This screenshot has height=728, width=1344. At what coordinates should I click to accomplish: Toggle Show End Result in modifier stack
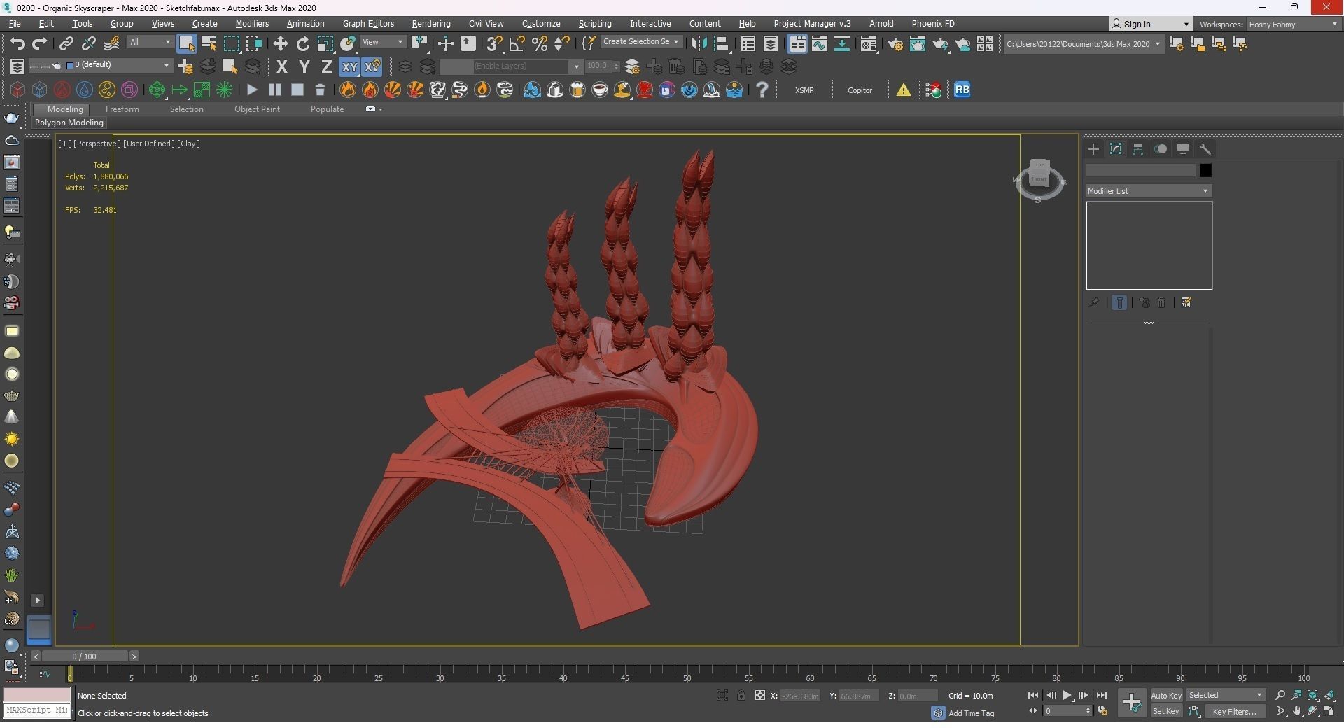[x=1119, y=303]
